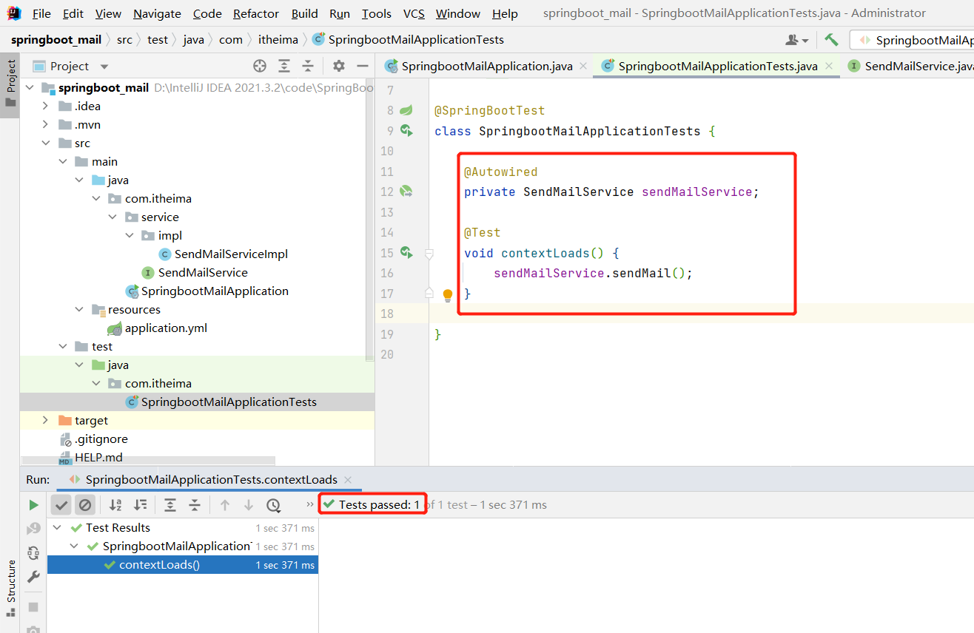Select SendMailService interface in project tree
The height and width of the screenshot is (633, 974).
203,272
